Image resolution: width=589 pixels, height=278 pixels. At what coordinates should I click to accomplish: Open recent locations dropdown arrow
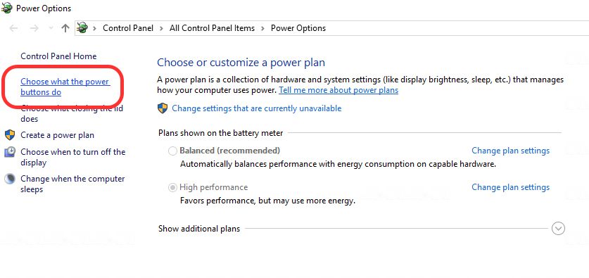click(51, 28)
